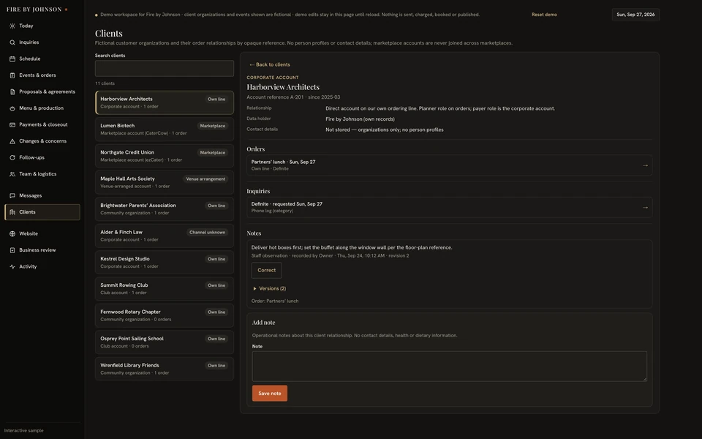Open Messages in the sidebar
This screenshot has width=702, height=439.
[42, 196]
